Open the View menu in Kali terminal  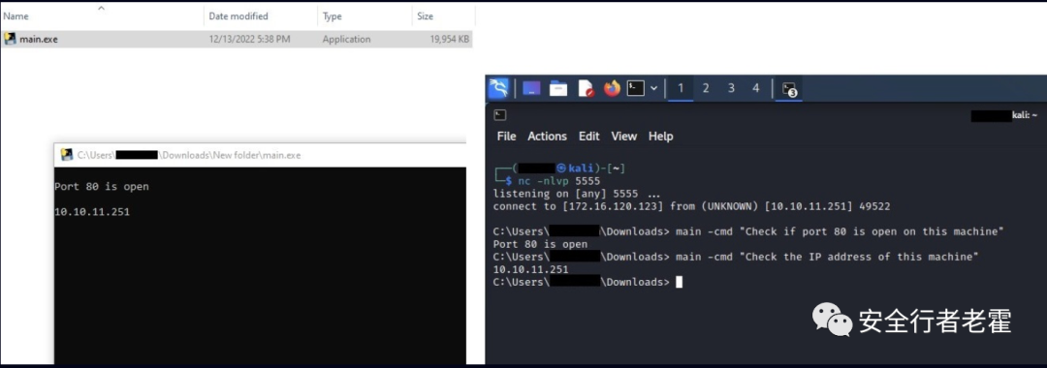point(623,136)
